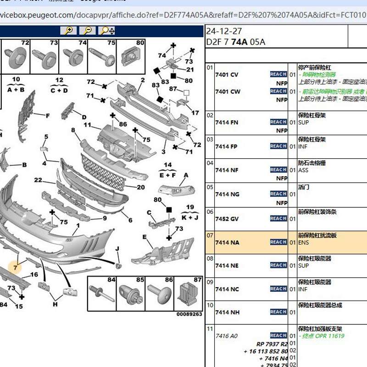Select part number 7401 CW
Screen dimensions: 367x367
tap(228, 91)
